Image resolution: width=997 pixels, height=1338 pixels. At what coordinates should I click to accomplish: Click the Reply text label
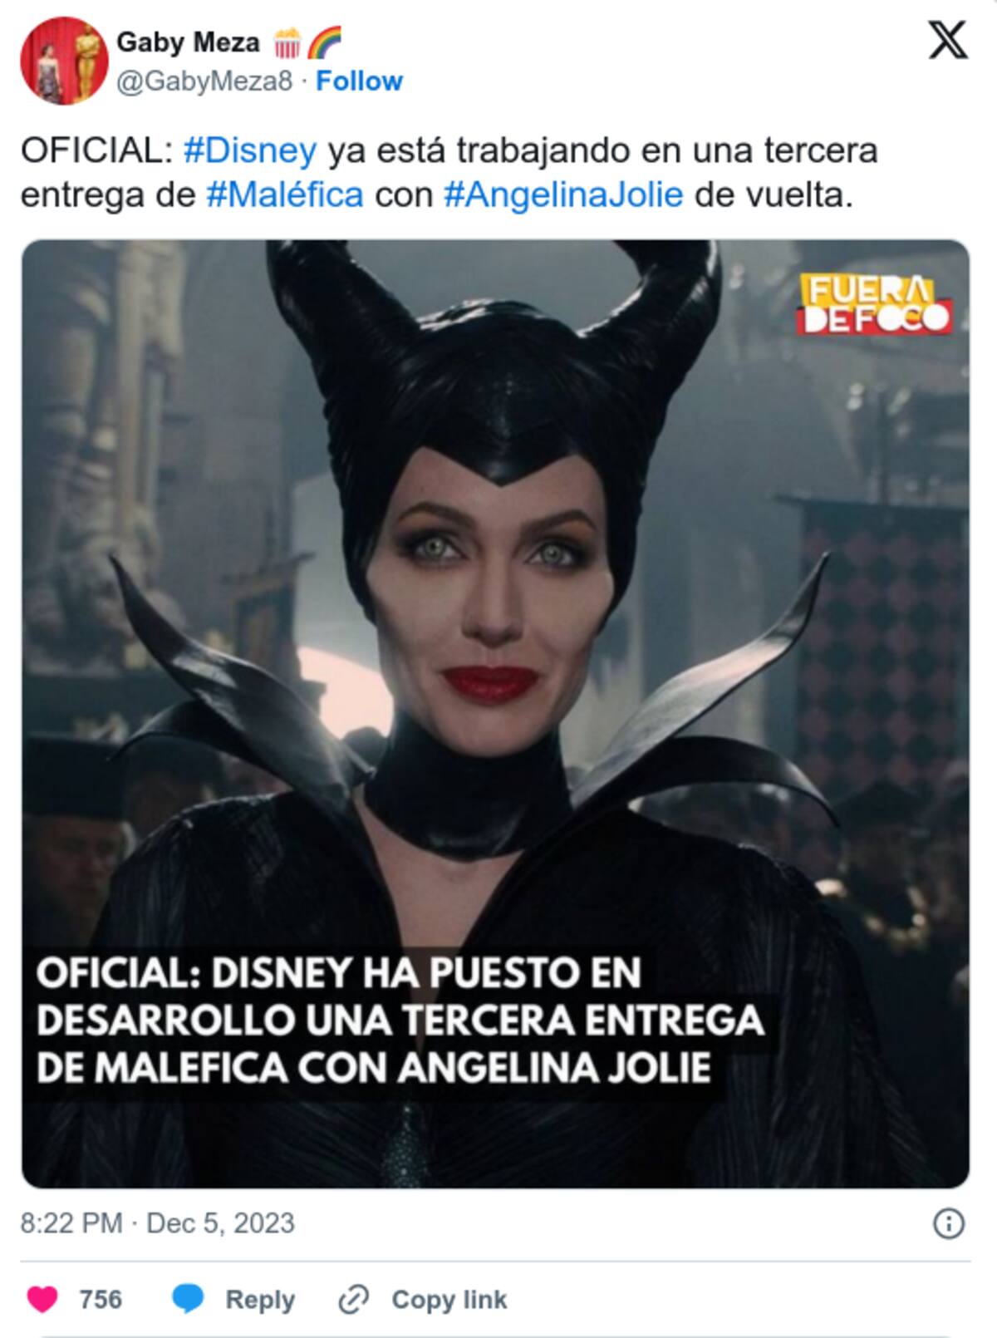(x=260, y=1299)
